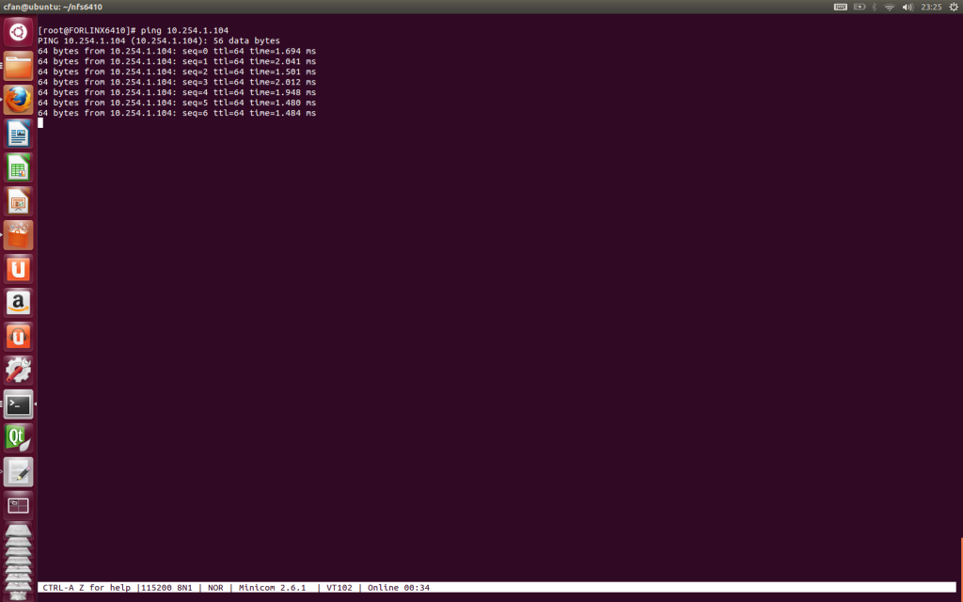The image size is (963, 602).
Task: Open System Settings gear-and-wrench icon
Action: point(18,370)
